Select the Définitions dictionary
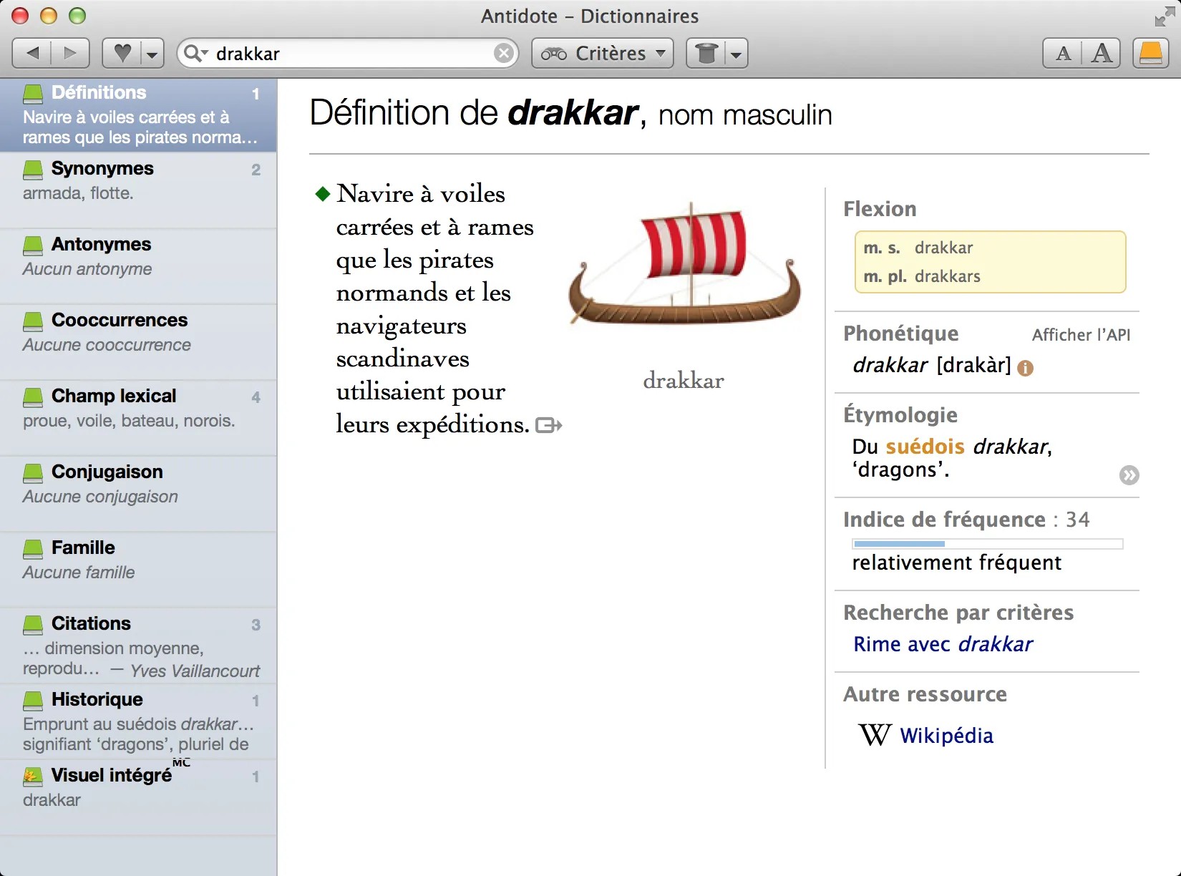This screenshot has height=876, width=1181. (138, 115)
